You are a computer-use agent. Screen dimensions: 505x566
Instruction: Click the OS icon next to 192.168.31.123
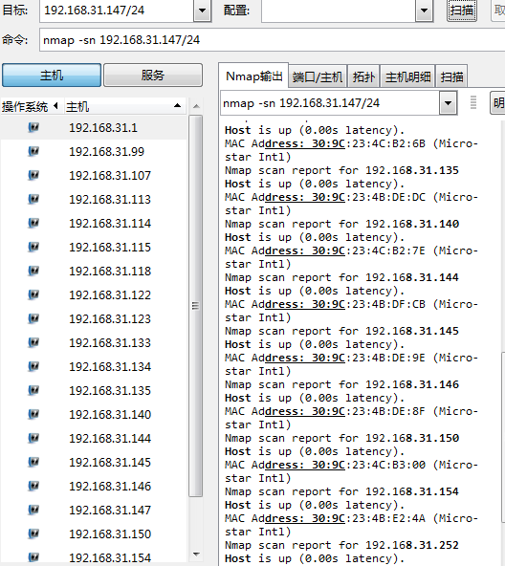click(33, 318)
